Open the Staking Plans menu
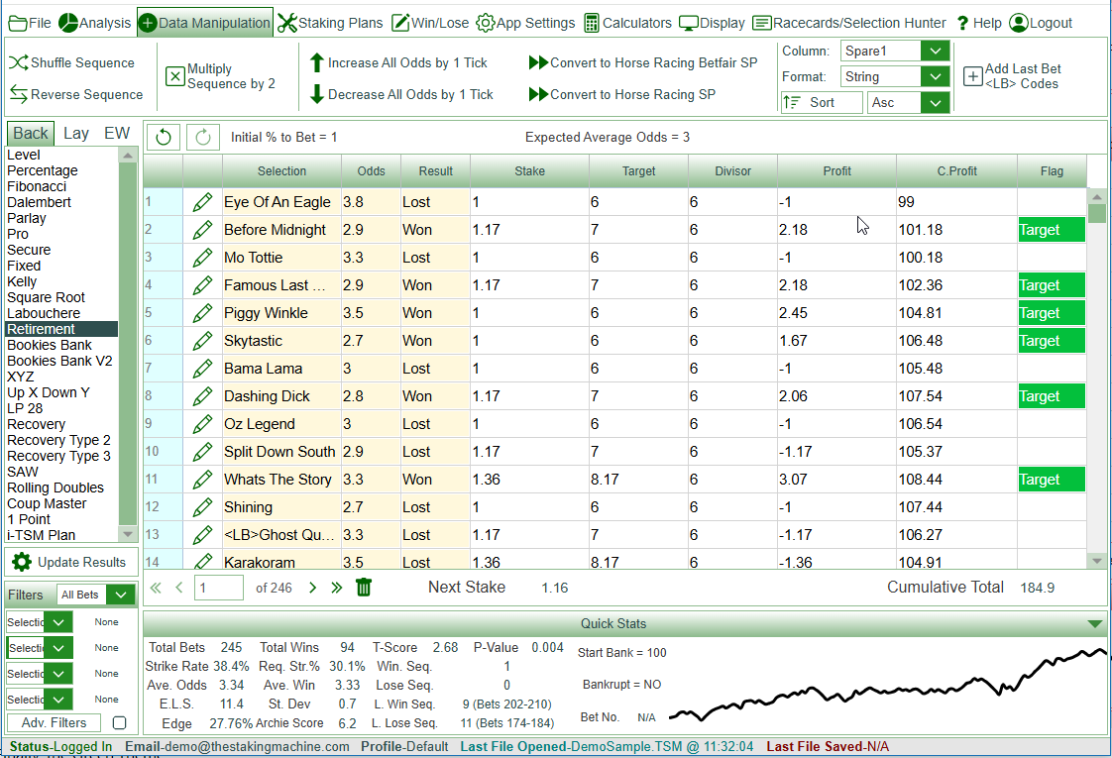The image size is (1112, 758). tap(330, 23)
